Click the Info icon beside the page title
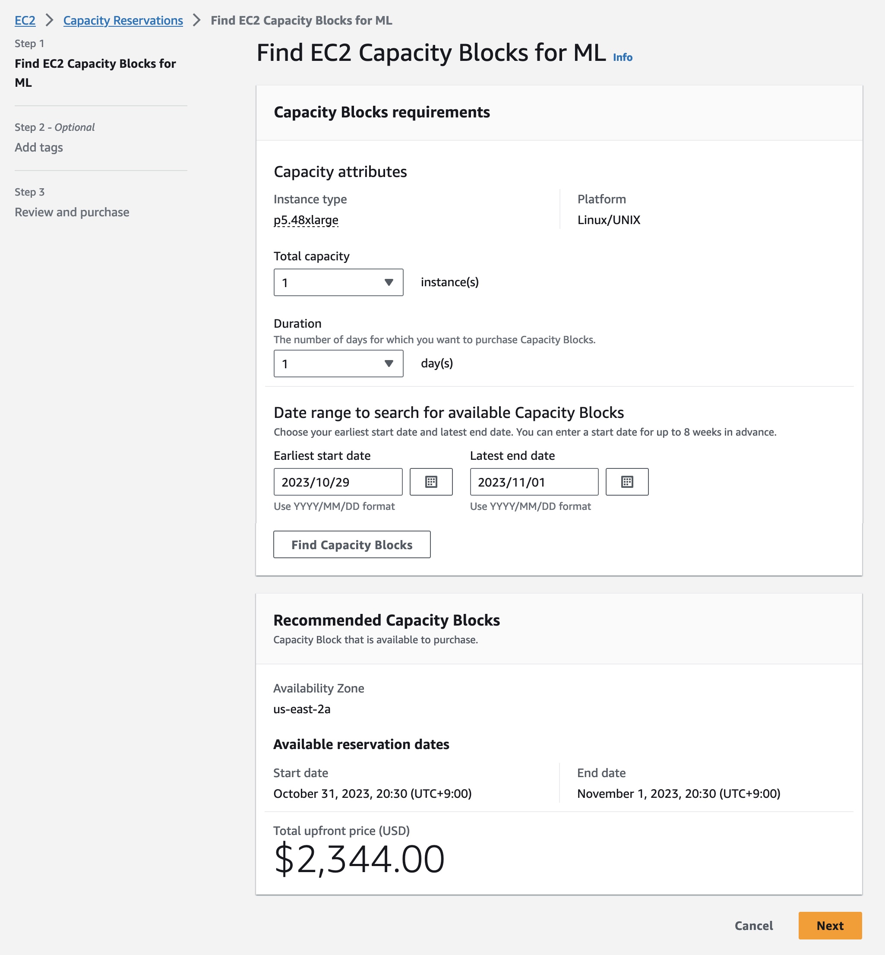 coord(622,57)
